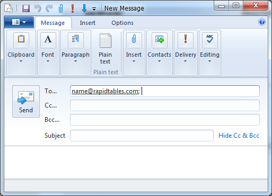Click inside the message body area
The image size is (272, 196).
[x=136, y=162]
